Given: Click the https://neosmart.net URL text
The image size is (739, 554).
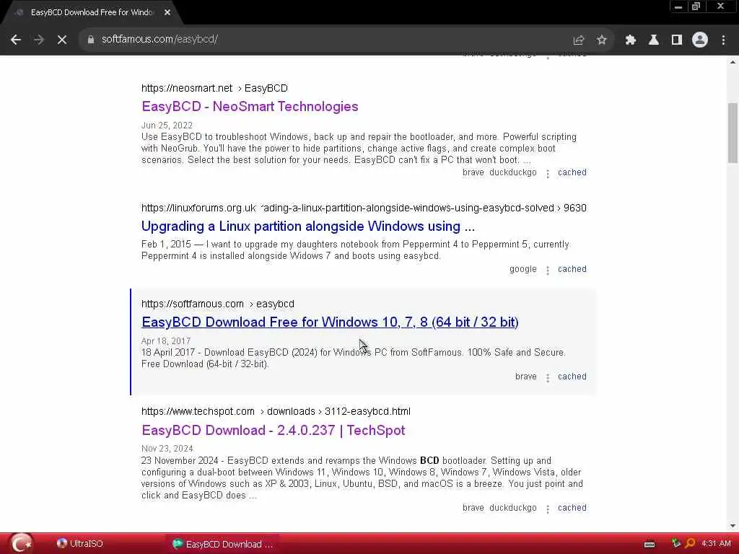Looking at the screenshot, I should (187, 88).
